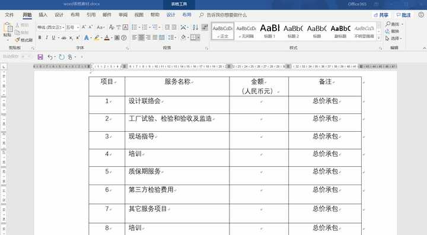This screenshot has height=235, width=427.
Task: Open the font size combo box
Action: click(x=72, y=27)
